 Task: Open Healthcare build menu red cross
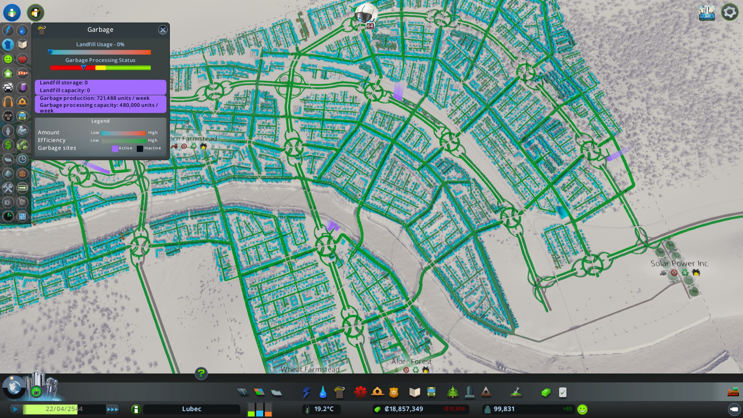point(360,392)
